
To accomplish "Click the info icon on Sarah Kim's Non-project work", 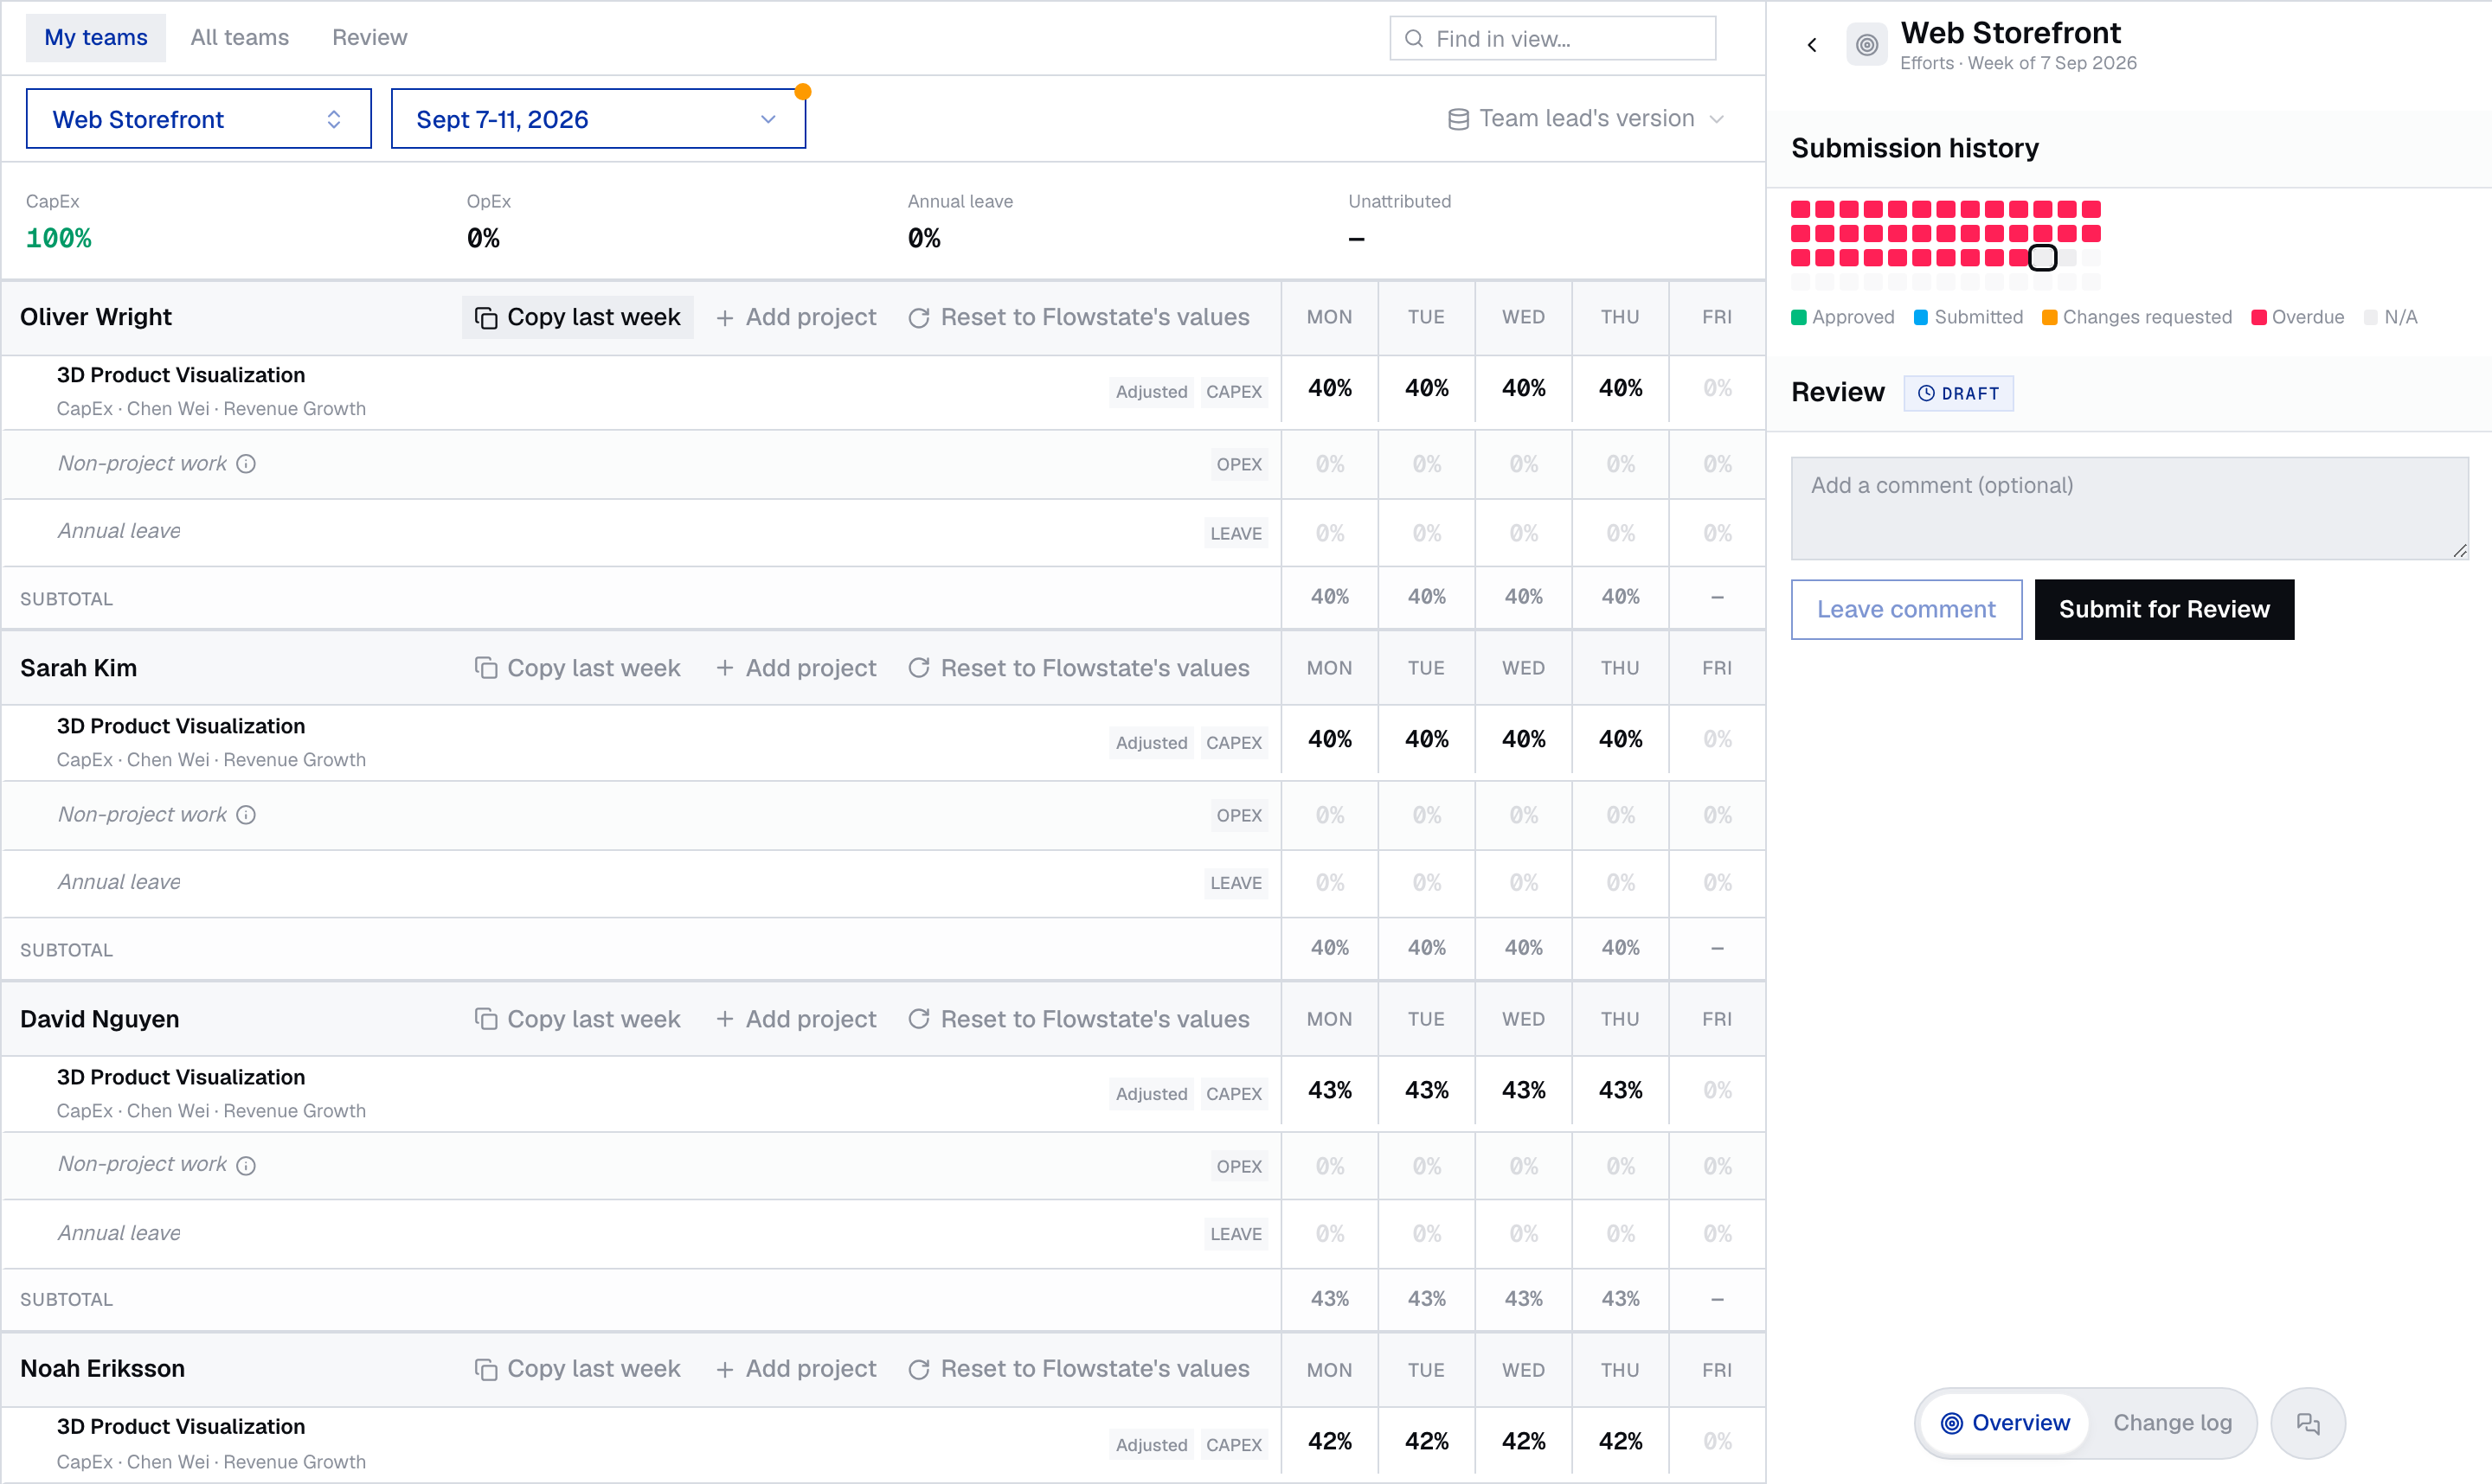I will [x=246, y=815].
